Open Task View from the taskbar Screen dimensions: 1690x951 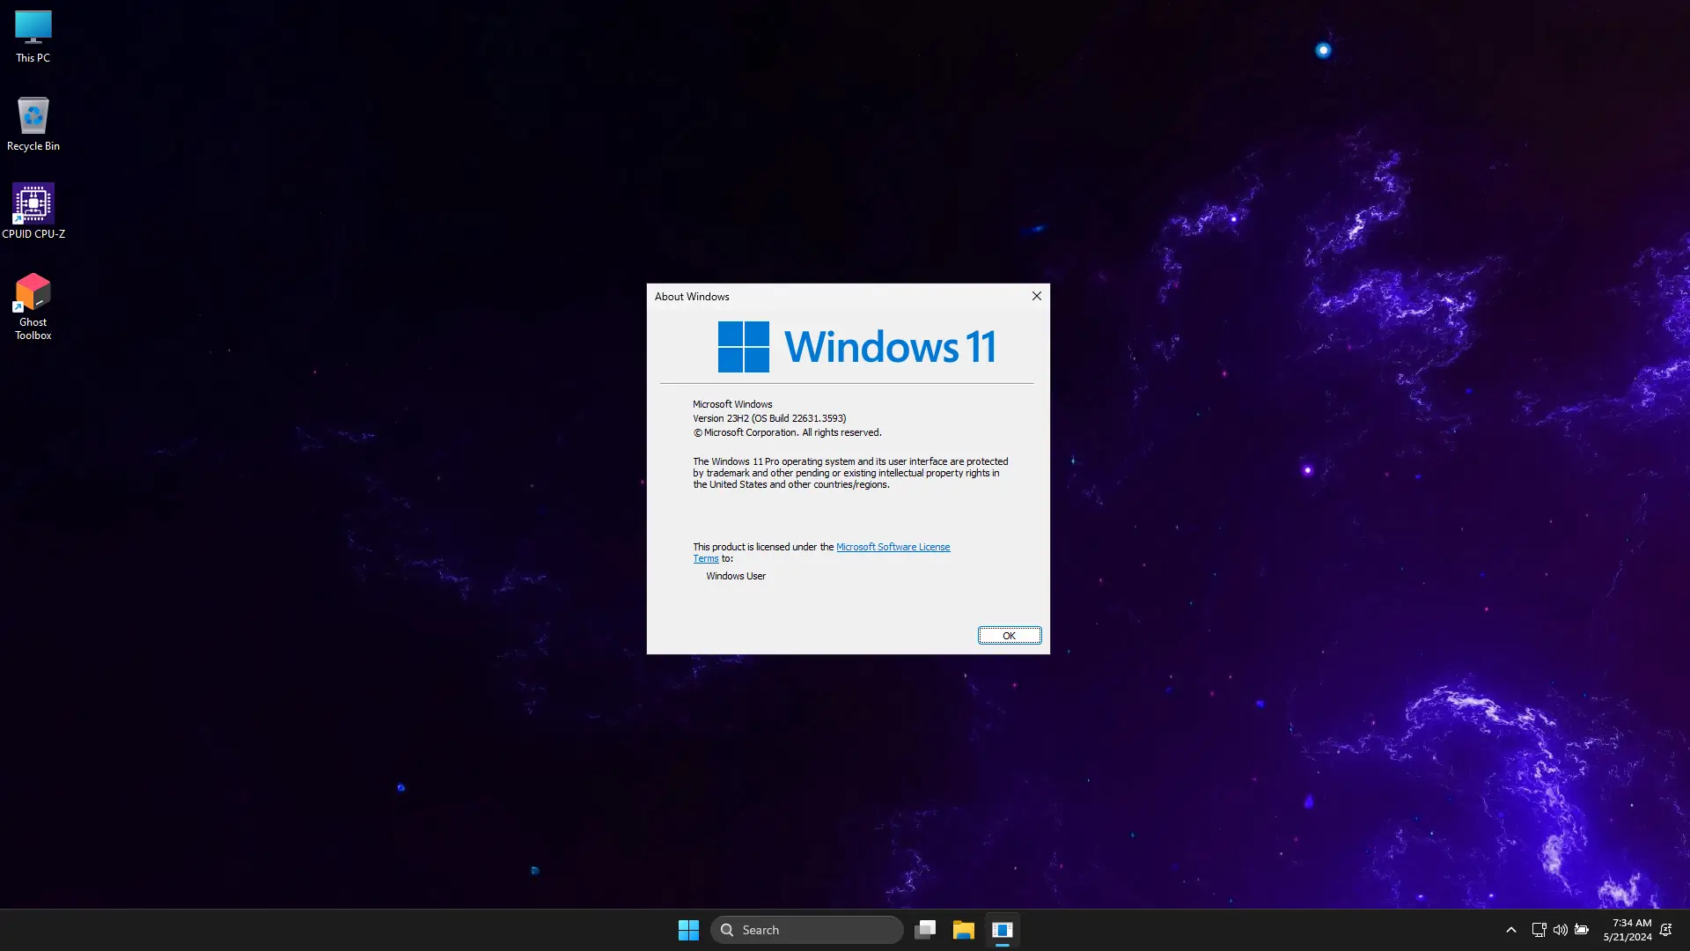(925, 930)
